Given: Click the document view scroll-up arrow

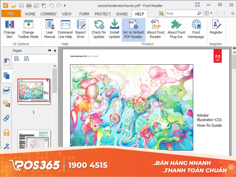Looking at the screenshot, I should (234, 53).
